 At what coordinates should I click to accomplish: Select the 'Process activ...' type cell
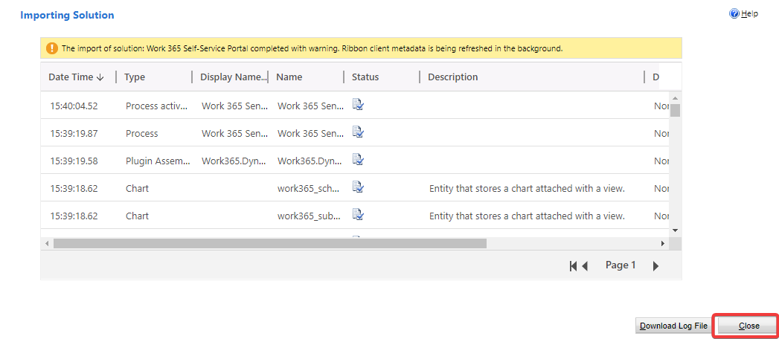click(x=156, y=106)
